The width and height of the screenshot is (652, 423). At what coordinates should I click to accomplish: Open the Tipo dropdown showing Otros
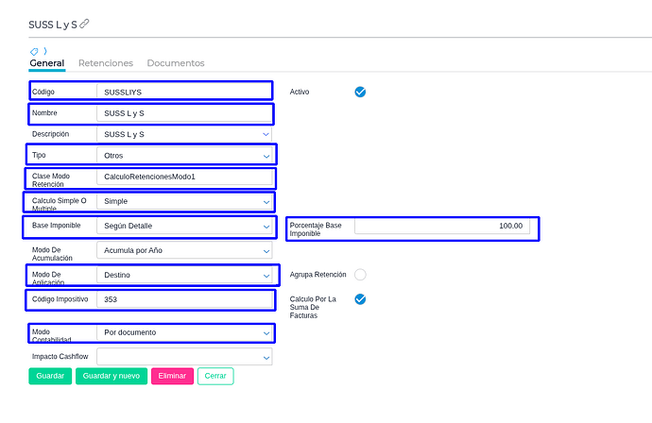pyautogui.click(x=184, y=155)
